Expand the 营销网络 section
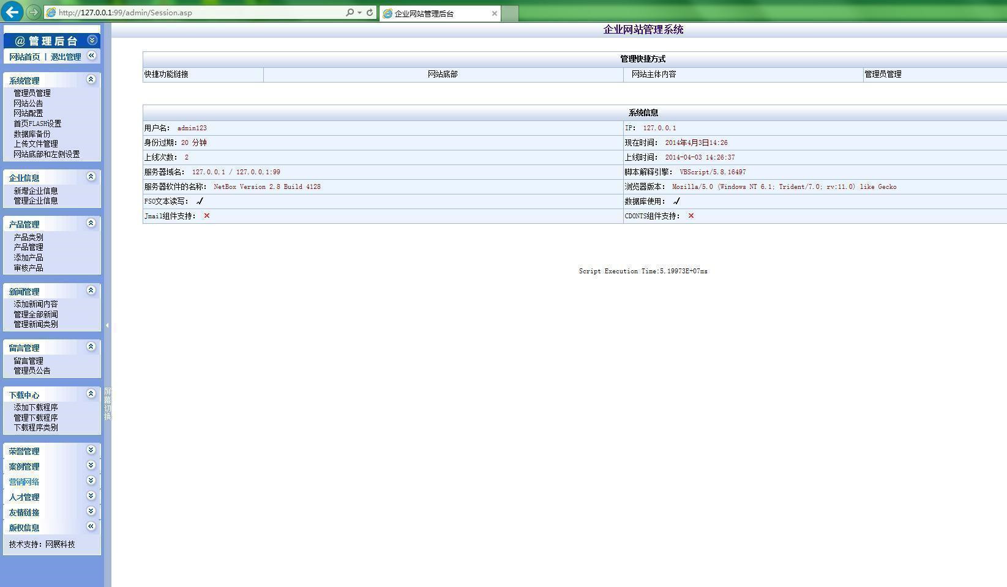This screenshot has height=587, width=1007. pyautogui.click(x=91, y=481)
